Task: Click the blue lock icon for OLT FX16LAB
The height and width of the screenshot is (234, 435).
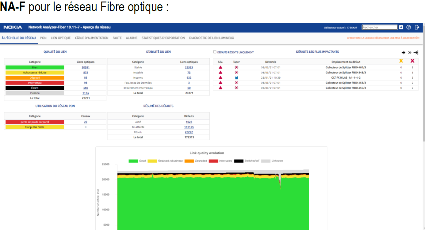Action: tap(236, 78)
